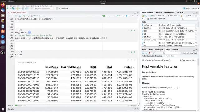This screenshot has height=112, width=200.
Task: Inspect dds object with magnifier icon
Action: click(196, 31)
